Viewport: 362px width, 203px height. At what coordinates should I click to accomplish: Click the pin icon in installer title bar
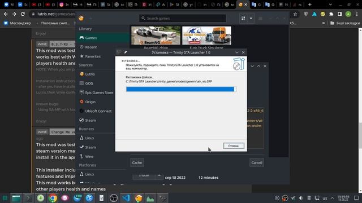point(126,52)
